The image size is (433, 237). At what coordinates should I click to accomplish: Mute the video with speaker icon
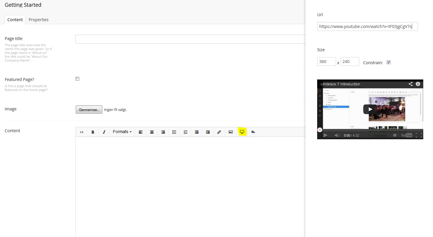pyautogui.click(x=337, y=135)
